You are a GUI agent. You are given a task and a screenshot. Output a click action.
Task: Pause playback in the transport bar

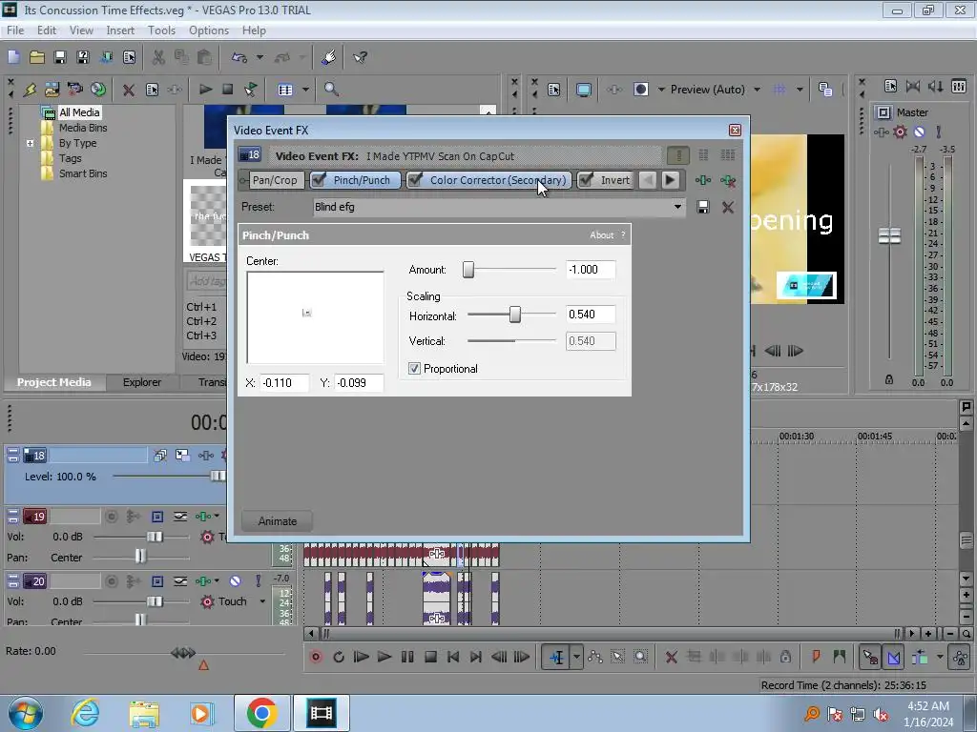[x=407, y=657]
